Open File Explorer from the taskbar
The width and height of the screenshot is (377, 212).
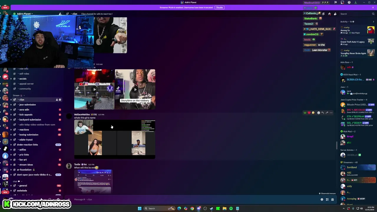(224, 208)
